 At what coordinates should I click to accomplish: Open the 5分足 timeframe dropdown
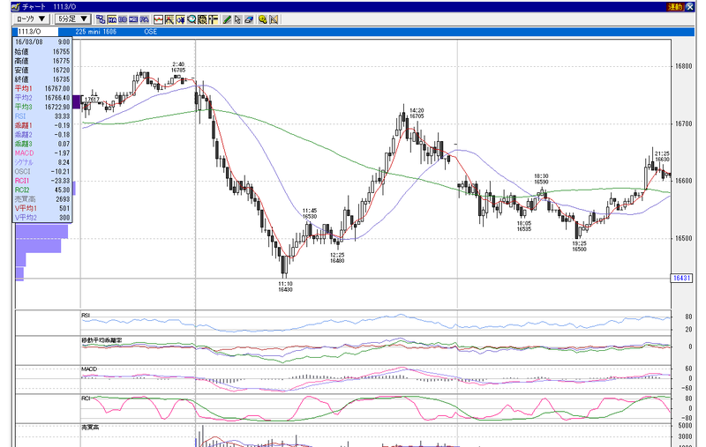click(x=72, y=19)
